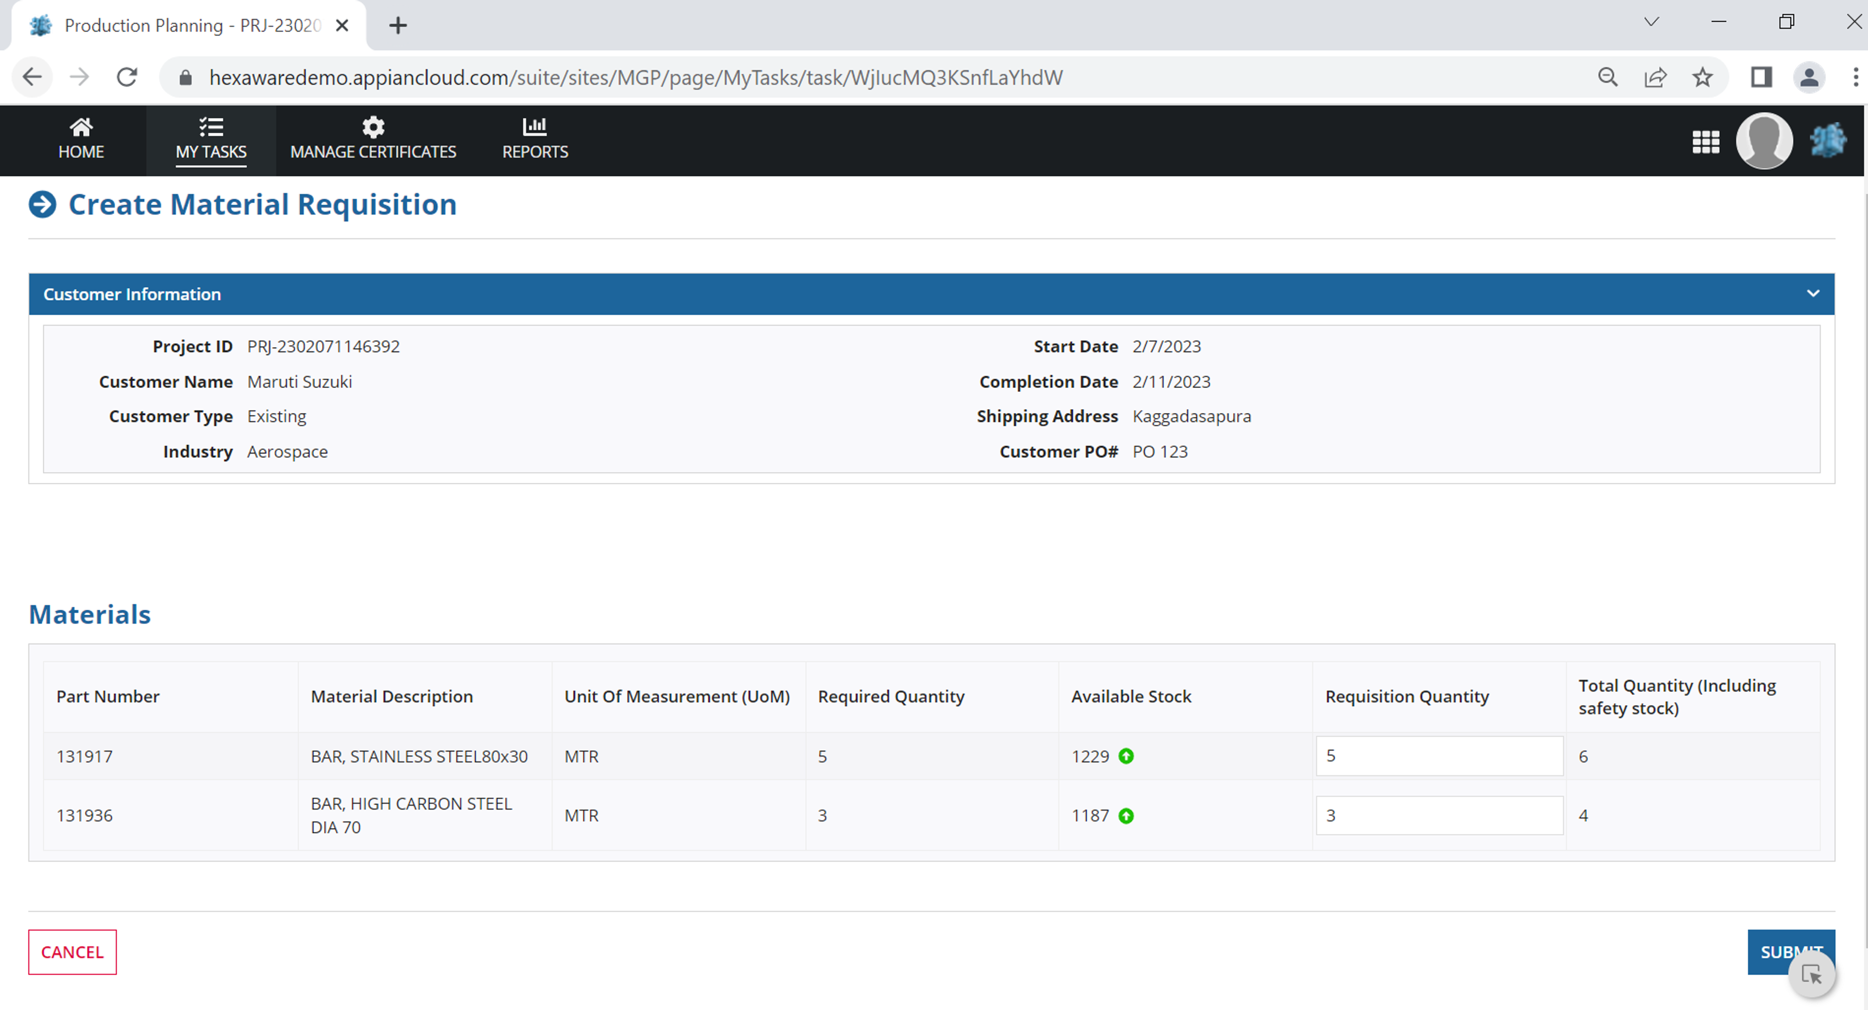Image resolution: width=1868 pixels, height=1010 pixels.
Task: Click green stock indicator next to 1229
Action: click(1126, 756)
